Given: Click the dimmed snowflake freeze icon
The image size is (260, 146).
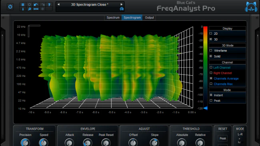Looking at the screenshot, I should [43, 9].
